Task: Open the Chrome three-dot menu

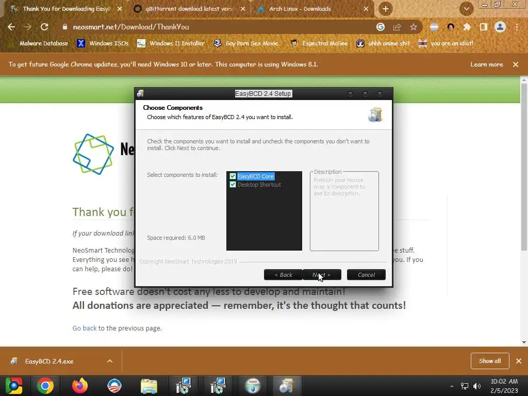Action: coord(517,27)
